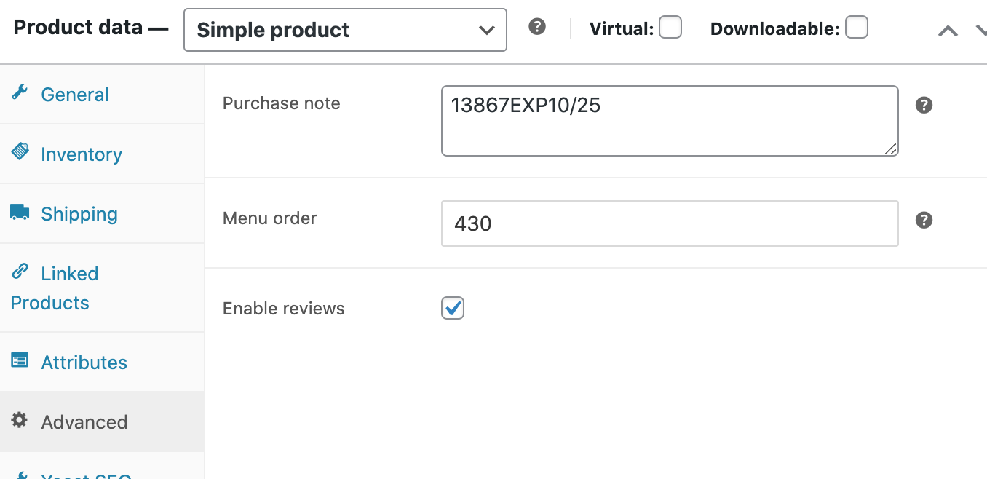This screenshot has width=987, height=479.
Task: Click the Shipping truck icon
Action: (x=20, y=212)
